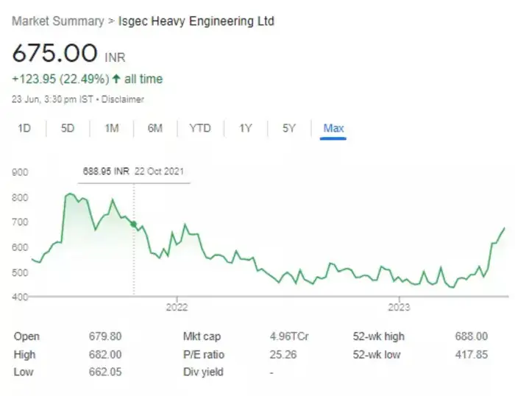The width and height of the screenshot is (515, 396).
Task: Choose the 6M time range tab
Action: pos(154,128)
